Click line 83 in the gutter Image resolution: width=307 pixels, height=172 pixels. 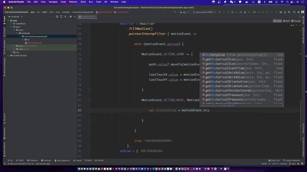tap(80, 110)
